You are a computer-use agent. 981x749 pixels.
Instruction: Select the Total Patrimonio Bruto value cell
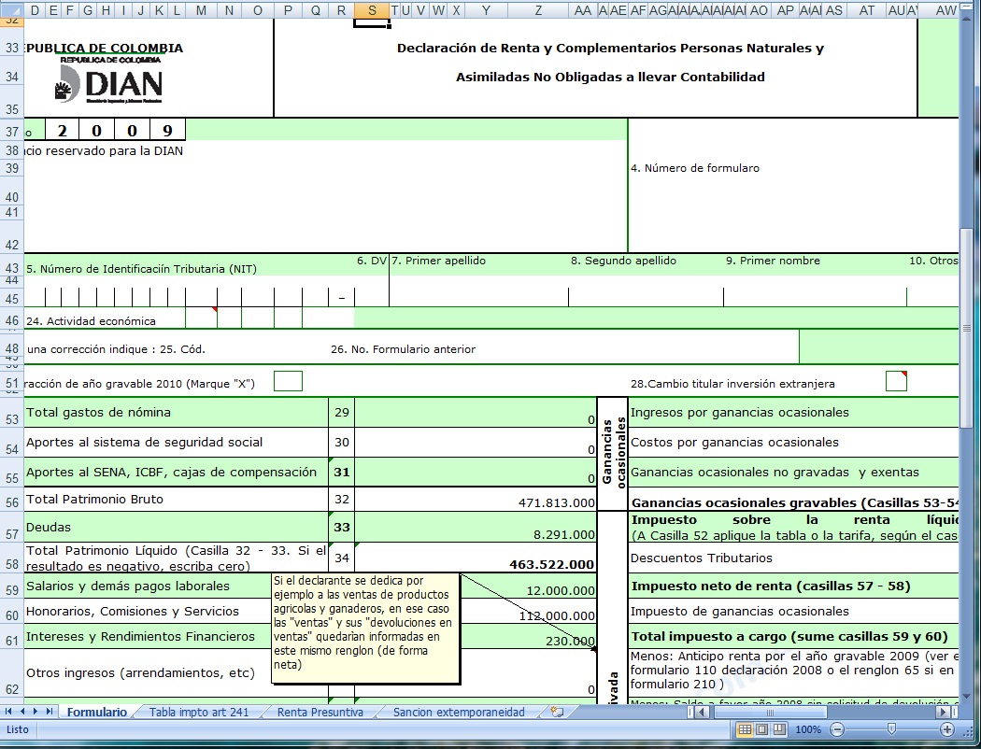[x=475, y=502]
